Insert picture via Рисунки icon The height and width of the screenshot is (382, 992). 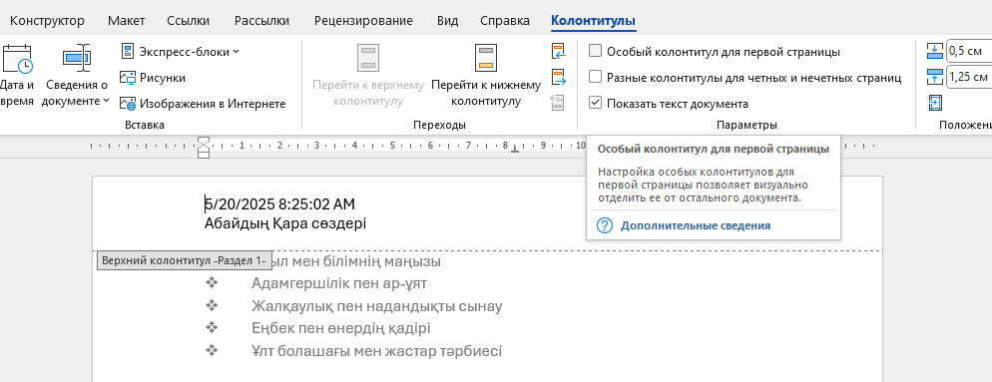click(x=129, y=78)
